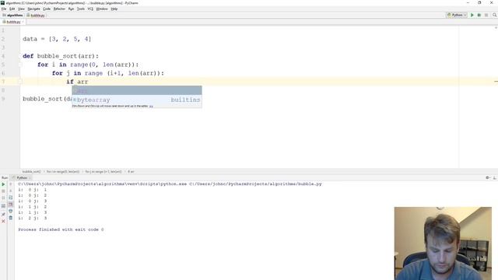Click the bubble.py breadcrumb in navigation bar

tap(36, 16)
